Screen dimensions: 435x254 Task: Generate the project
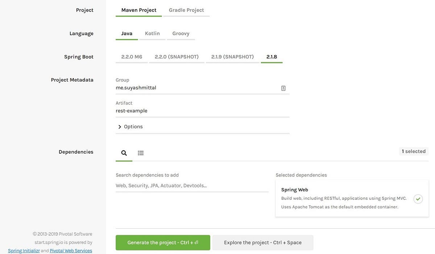(x=162, y=242)
